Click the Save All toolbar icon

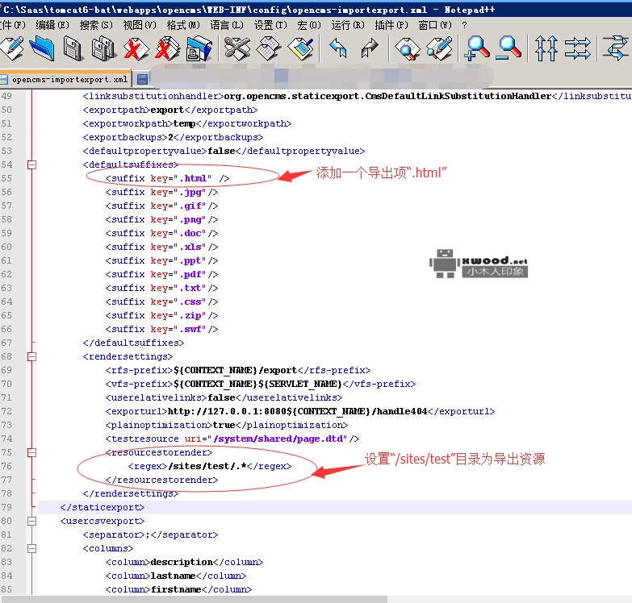104,48
